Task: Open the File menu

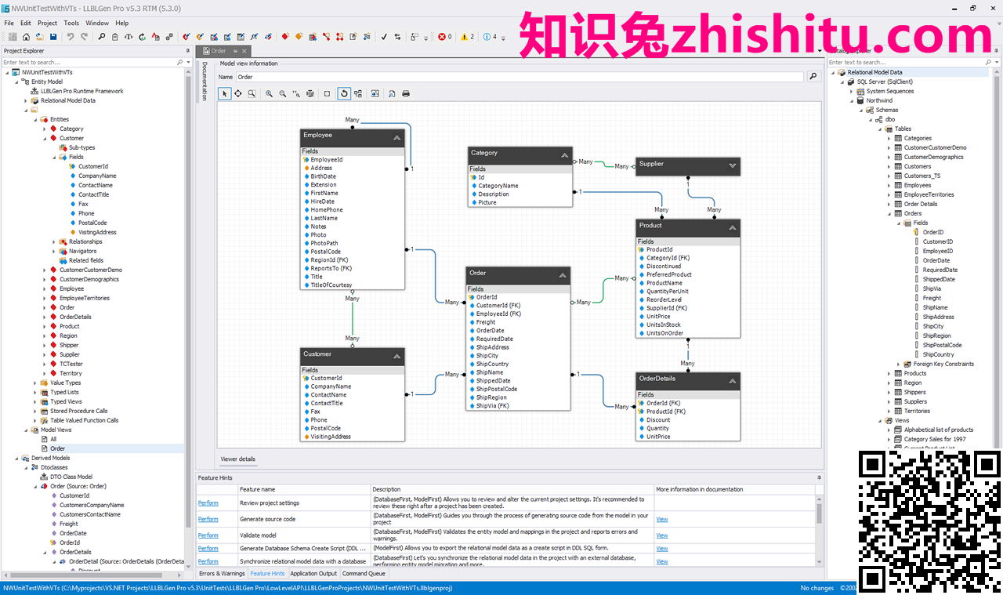Action: coord(9,24)
